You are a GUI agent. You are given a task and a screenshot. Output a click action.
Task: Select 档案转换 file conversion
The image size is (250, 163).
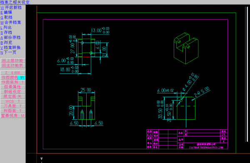click(x=10, y=48)
